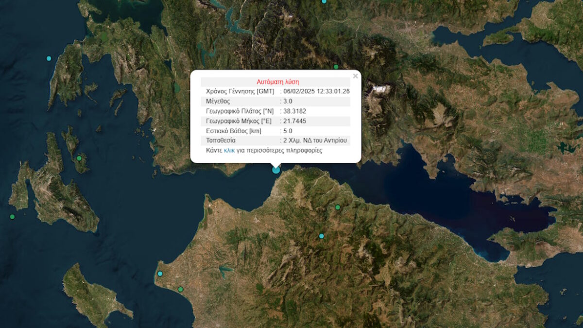583x328 pixels.
Task: Click the green marker near the western Peloponnese coast
Action: click(x=180, y=290)
